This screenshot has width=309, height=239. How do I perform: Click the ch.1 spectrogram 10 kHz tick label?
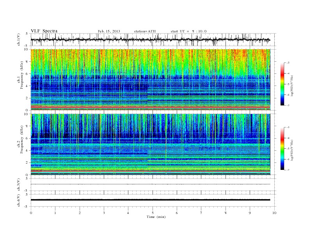26,49
